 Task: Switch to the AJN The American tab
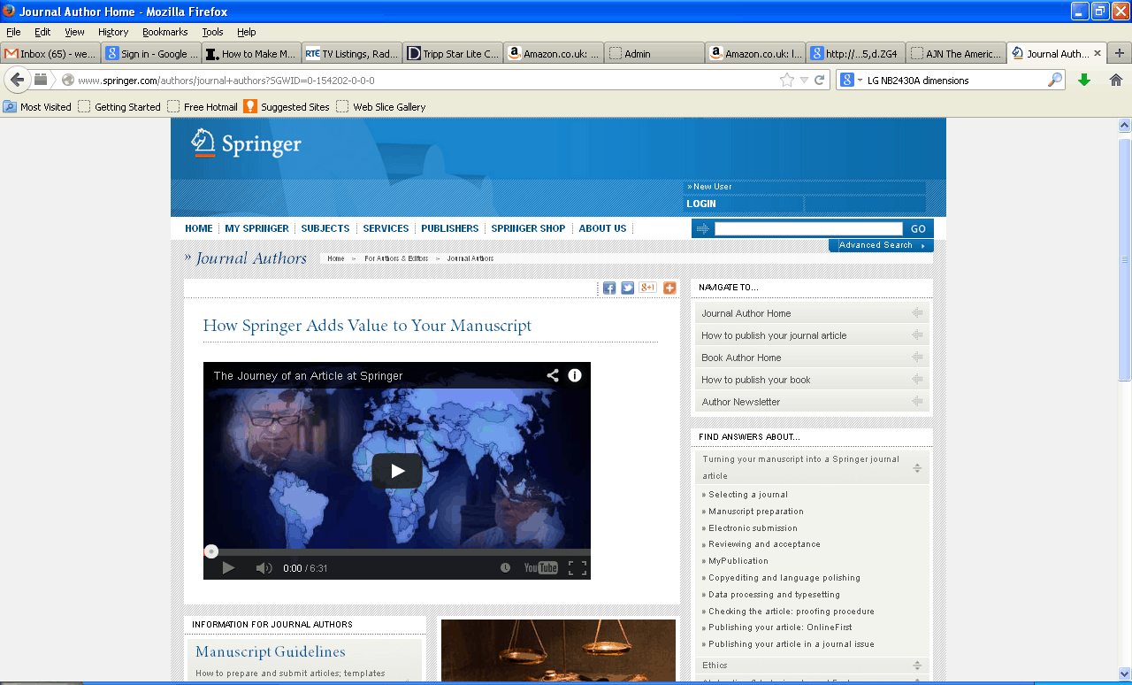tap(957, 53)
